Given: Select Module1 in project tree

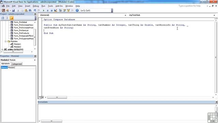Looking at the screenshot, I should point(17,44).
